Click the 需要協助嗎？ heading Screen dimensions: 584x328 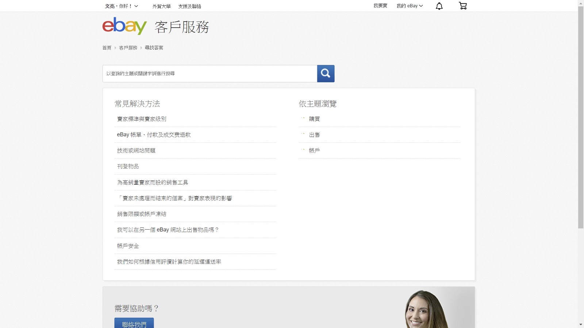coord(137,308)
